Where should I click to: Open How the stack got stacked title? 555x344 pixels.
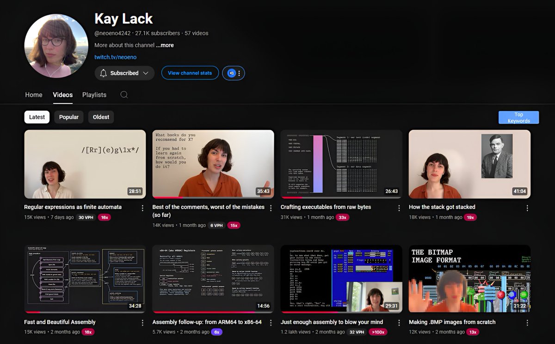442,207
